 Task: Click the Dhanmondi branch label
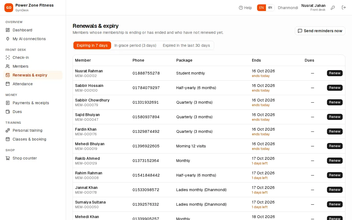coord(288,8)
